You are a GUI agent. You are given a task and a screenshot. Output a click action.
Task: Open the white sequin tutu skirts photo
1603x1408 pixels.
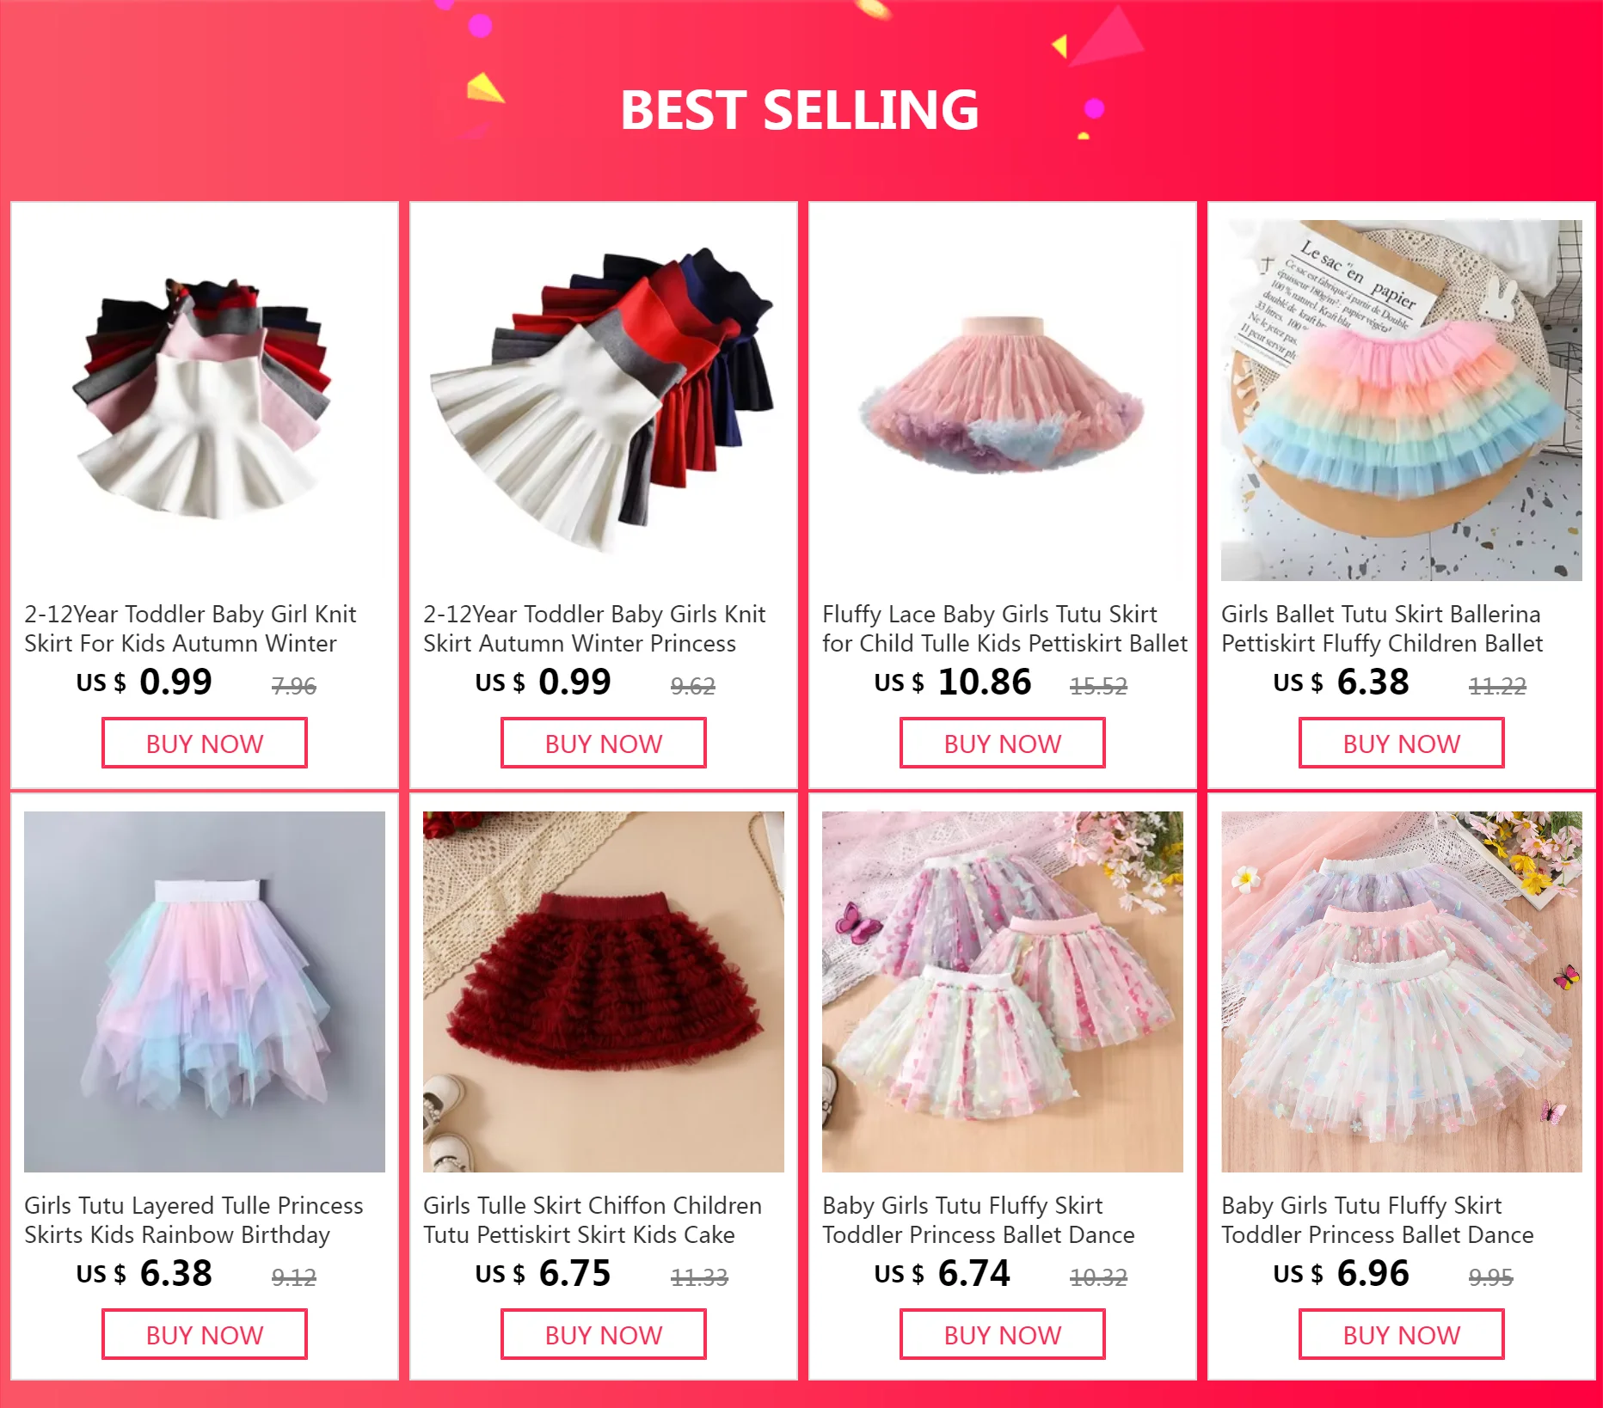[x=1402, y=992]
